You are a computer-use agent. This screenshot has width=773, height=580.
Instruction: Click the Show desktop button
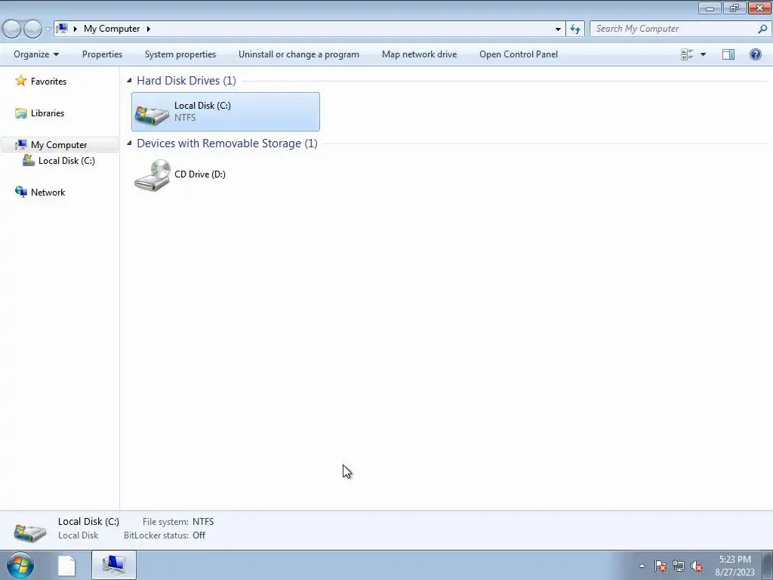[x=768, y=566]
